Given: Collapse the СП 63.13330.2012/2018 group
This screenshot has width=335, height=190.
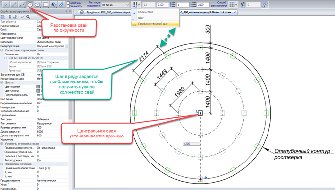Looking at the screenshot, I should (6, 58).
